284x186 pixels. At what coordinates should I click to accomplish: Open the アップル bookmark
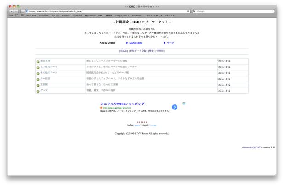(x=55, y=16)
